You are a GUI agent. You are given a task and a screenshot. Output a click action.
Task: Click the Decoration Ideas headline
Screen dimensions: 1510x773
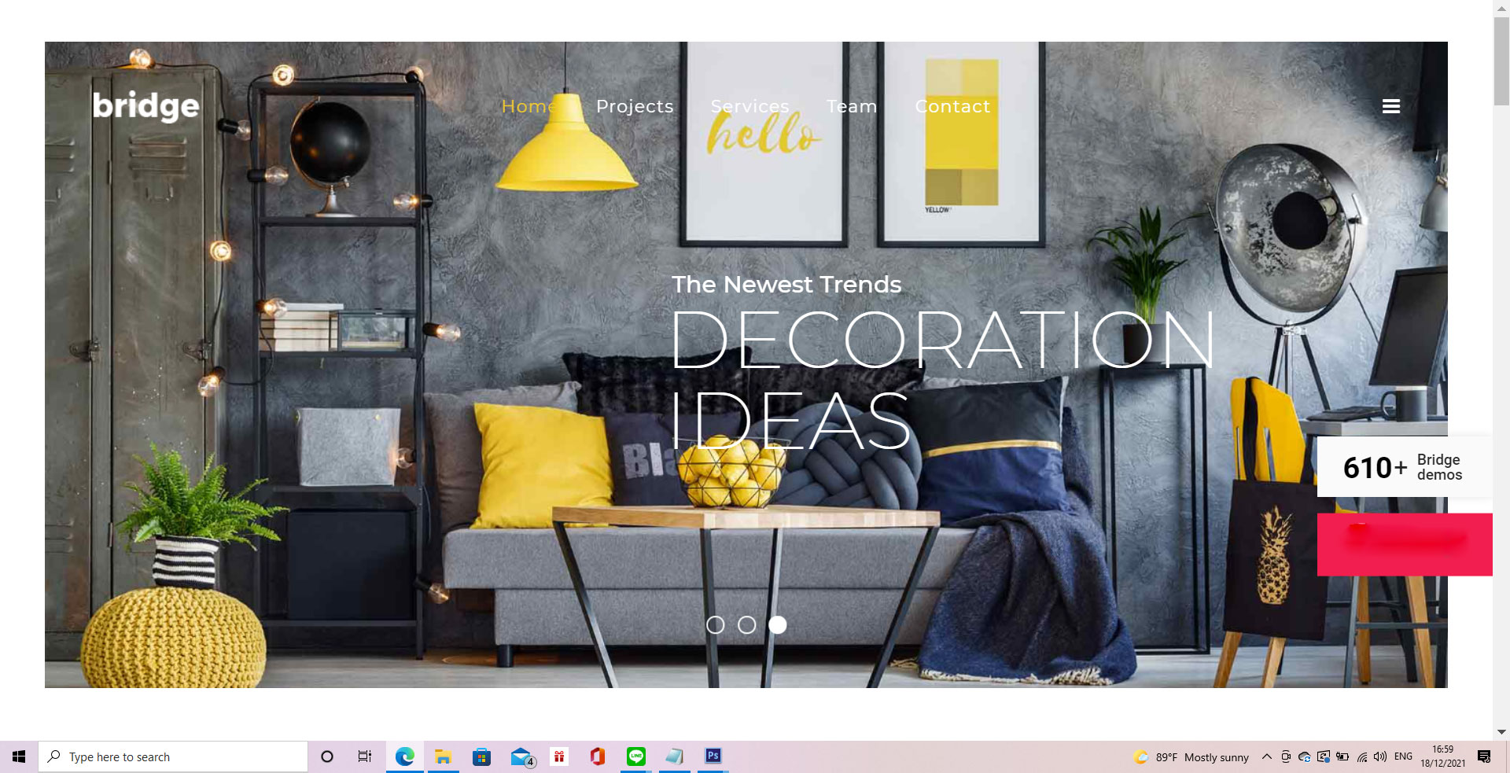942,380
